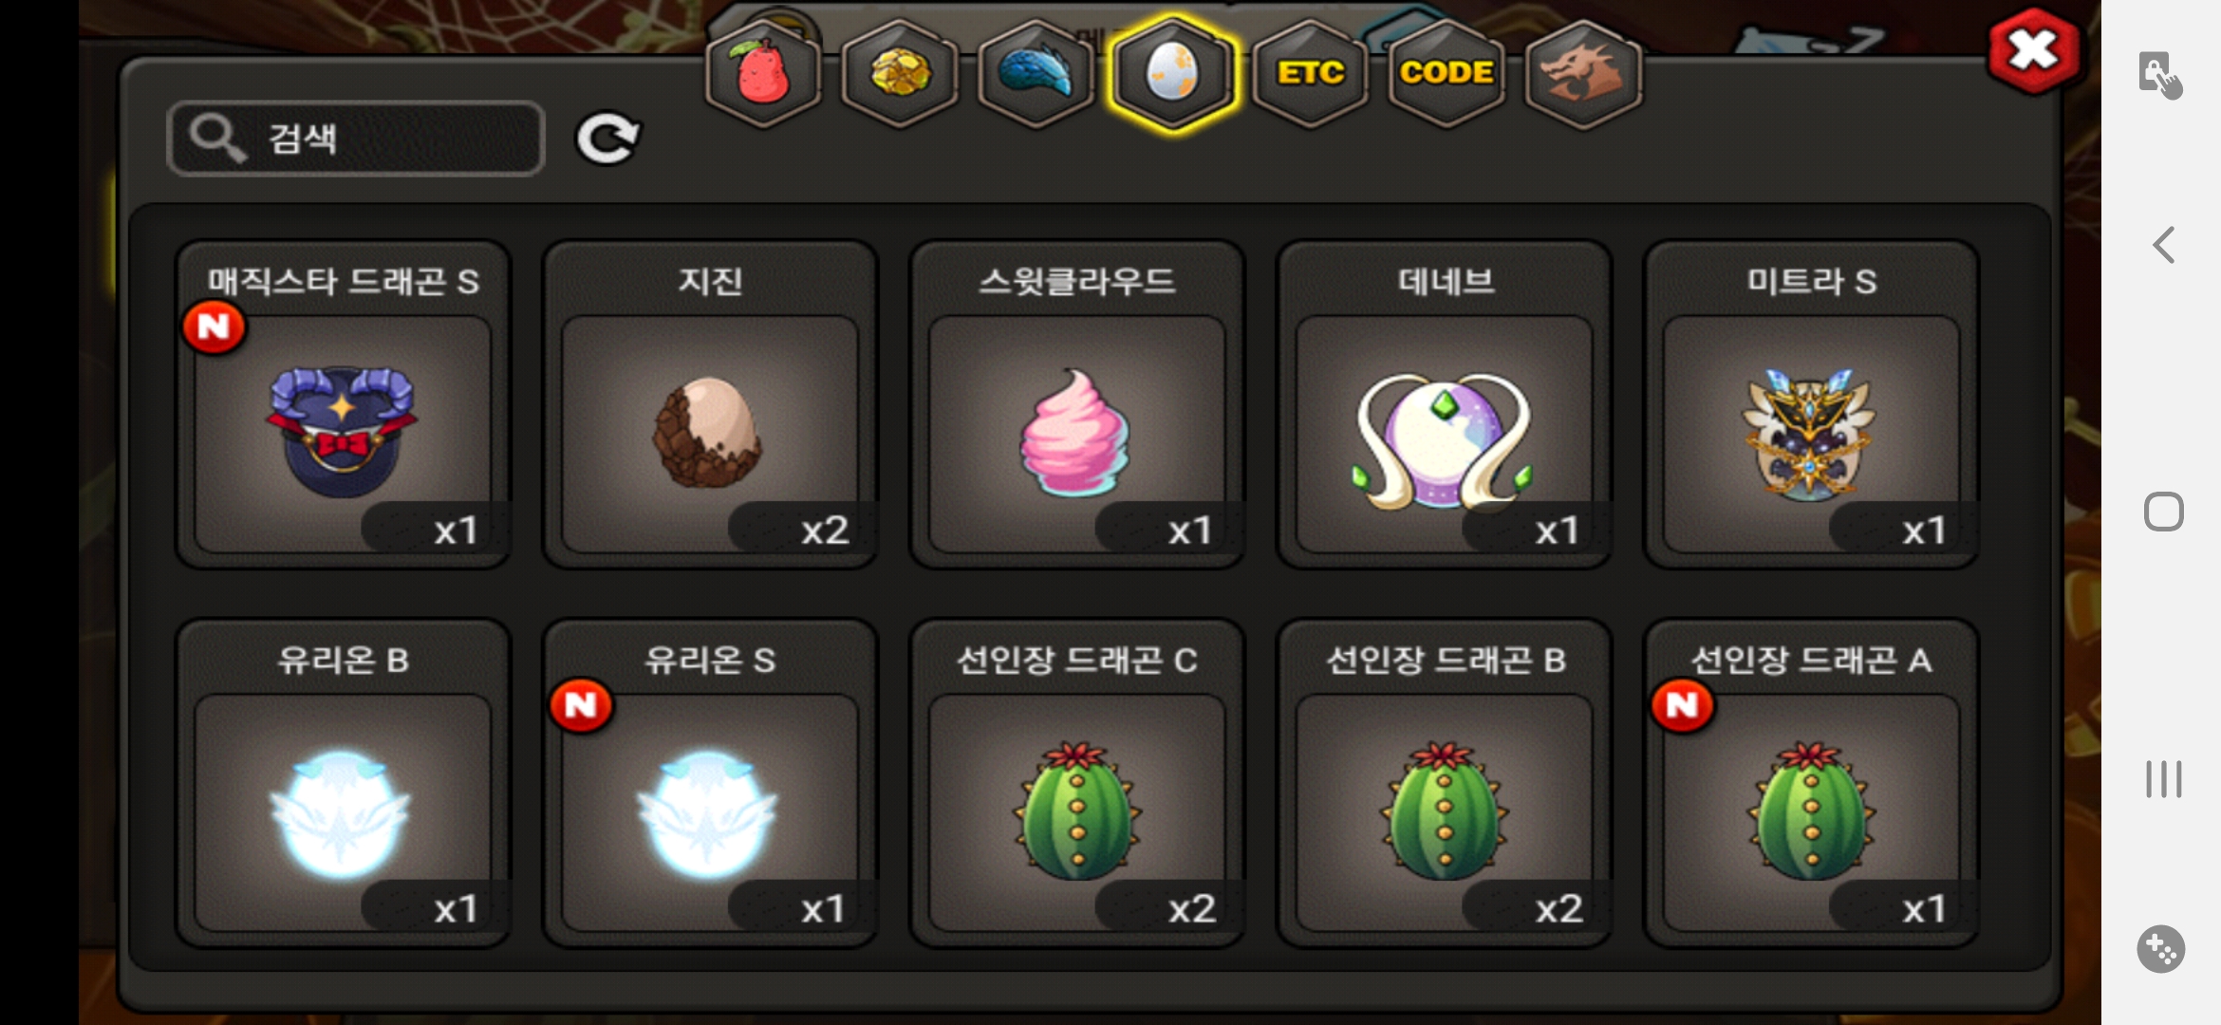Select the egg category tab

(x=1173, y=73)
